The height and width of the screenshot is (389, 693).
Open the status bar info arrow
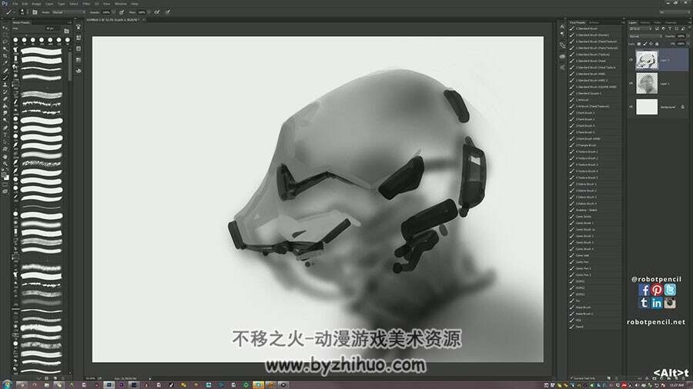coord(150,378)
